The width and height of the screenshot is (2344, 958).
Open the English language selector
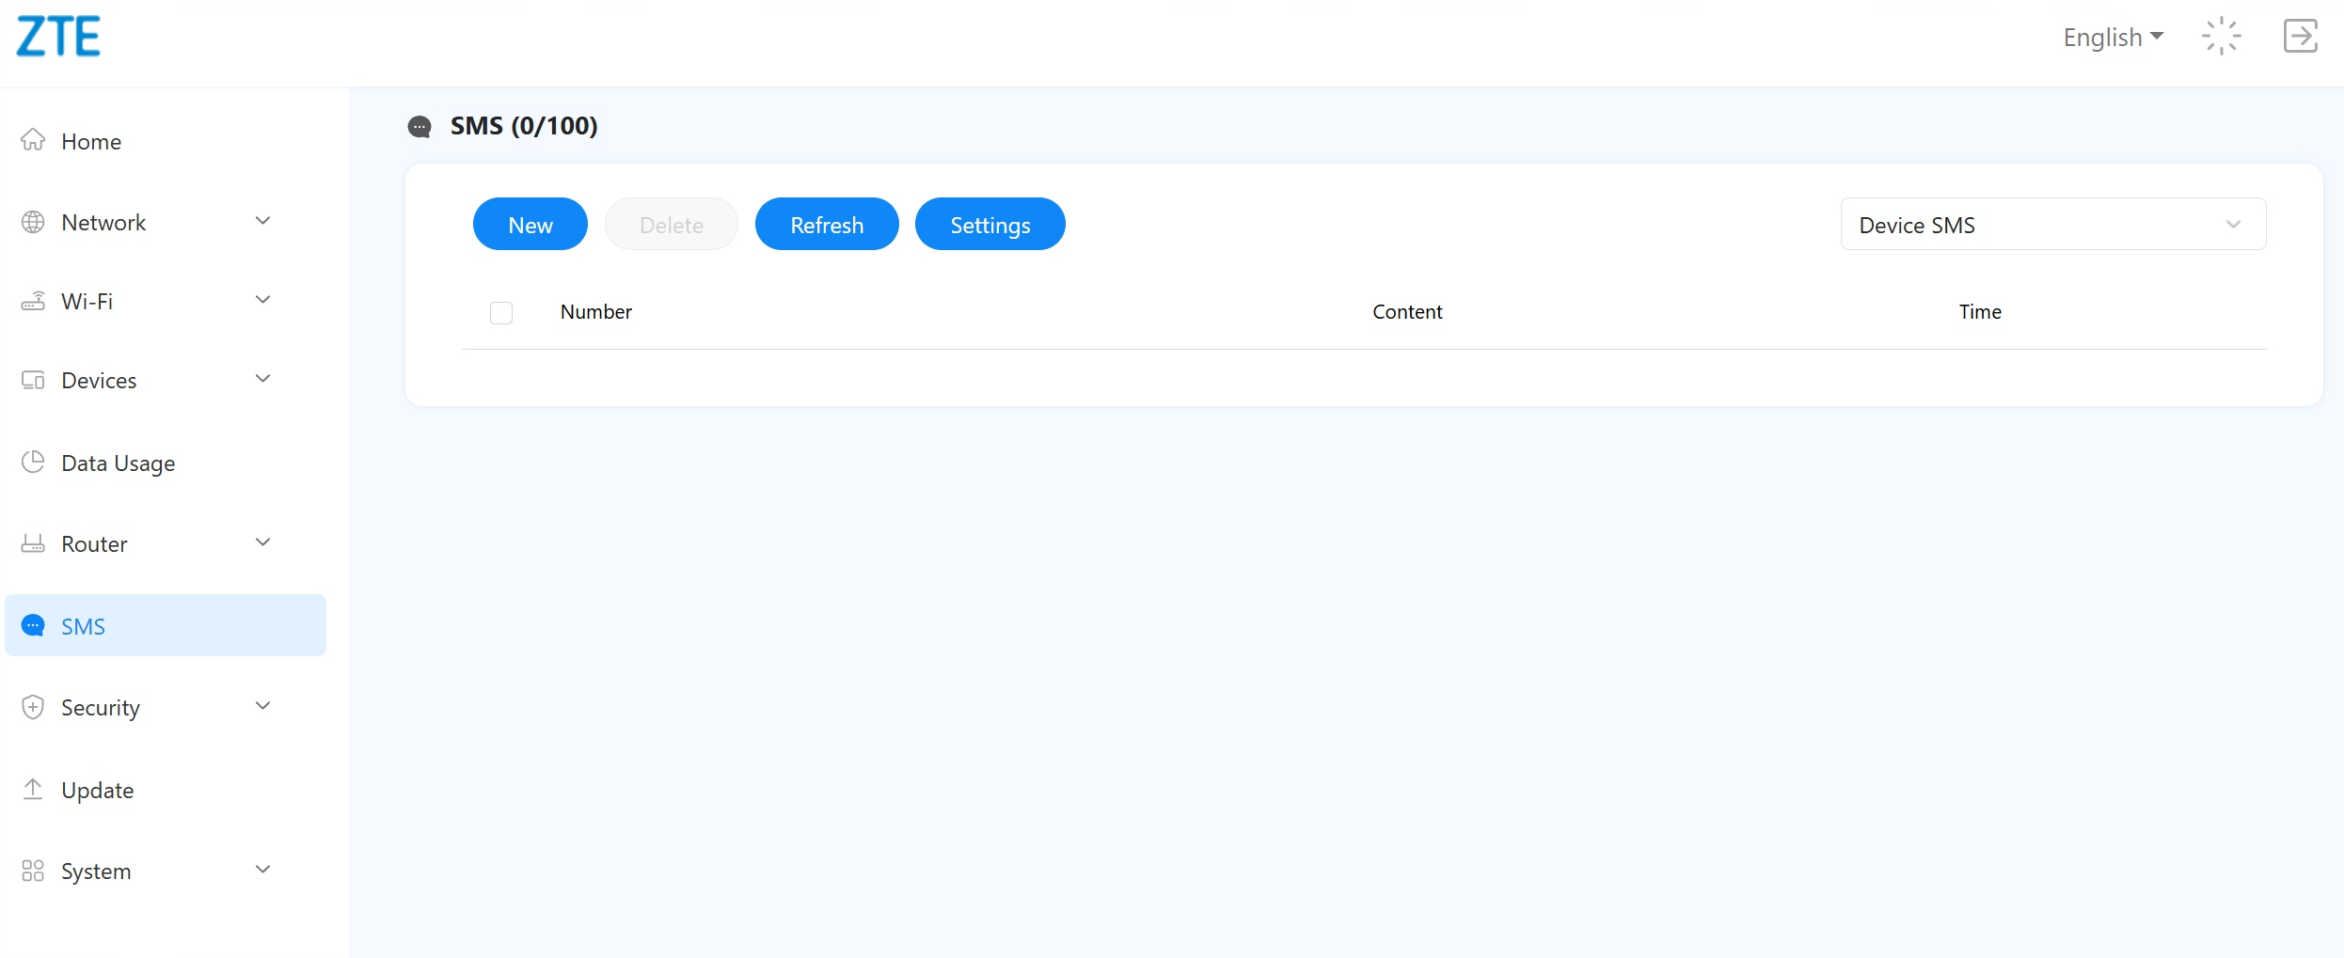click(2113, 37)
